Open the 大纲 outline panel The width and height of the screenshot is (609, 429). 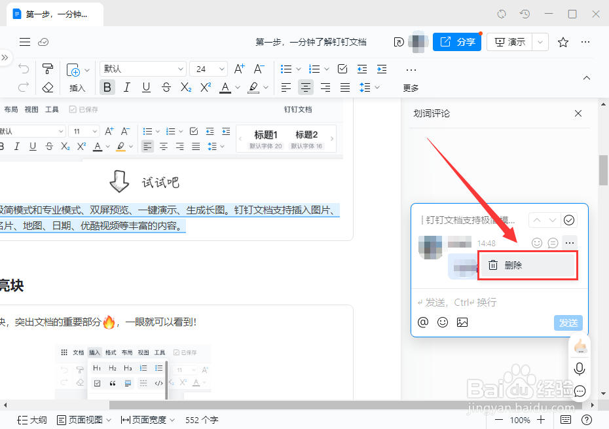point(32,420)
